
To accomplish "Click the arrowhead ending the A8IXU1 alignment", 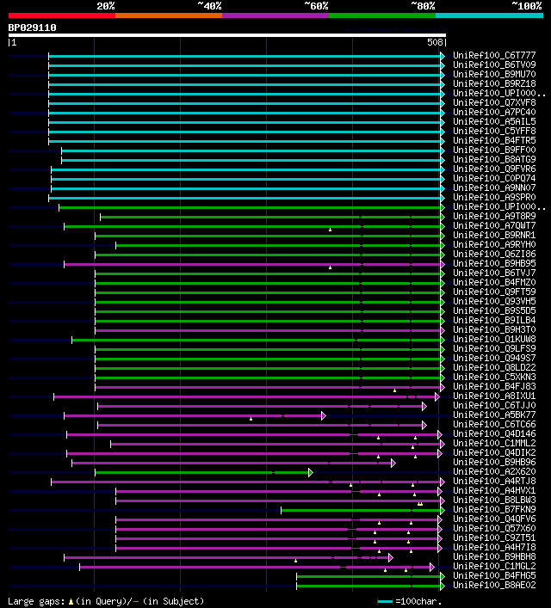I will click(436, 397).
